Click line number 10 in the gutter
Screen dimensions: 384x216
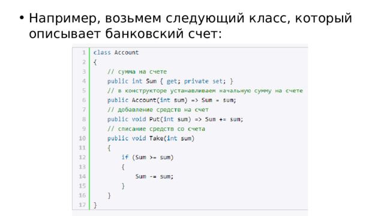click(x=82, y=139)
